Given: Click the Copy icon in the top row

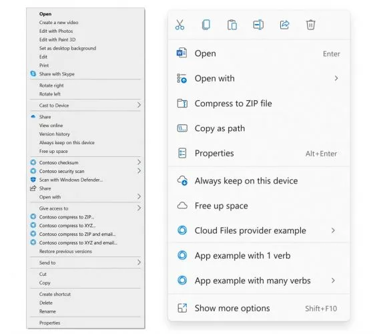Looking at the screenshot, I should point(206,25).
